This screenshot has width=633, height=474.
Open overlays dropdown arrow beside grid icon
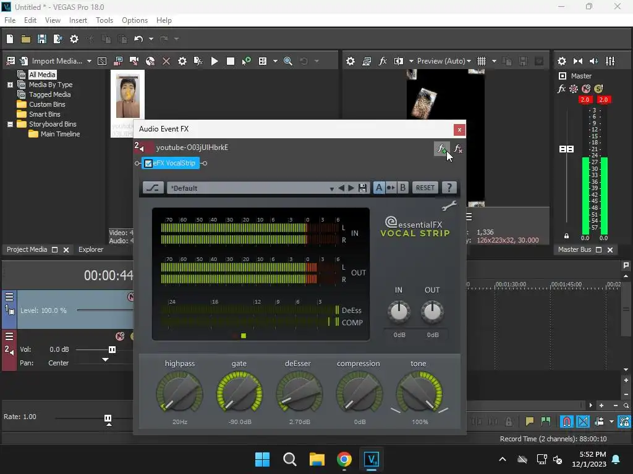[494, 61]
